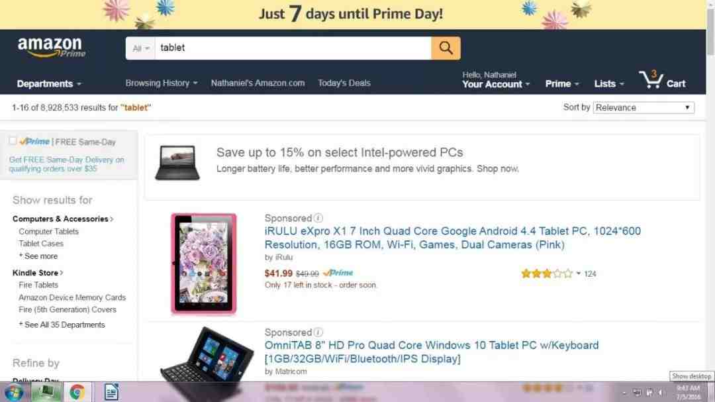Expand See All 35 Departments
The height and width of the screenshot is (402, 715).
pos(62,325)
